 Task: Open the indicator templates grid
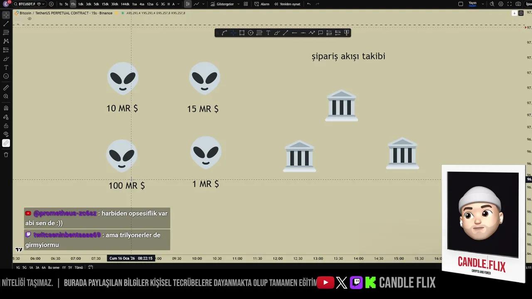click(246, 4)
